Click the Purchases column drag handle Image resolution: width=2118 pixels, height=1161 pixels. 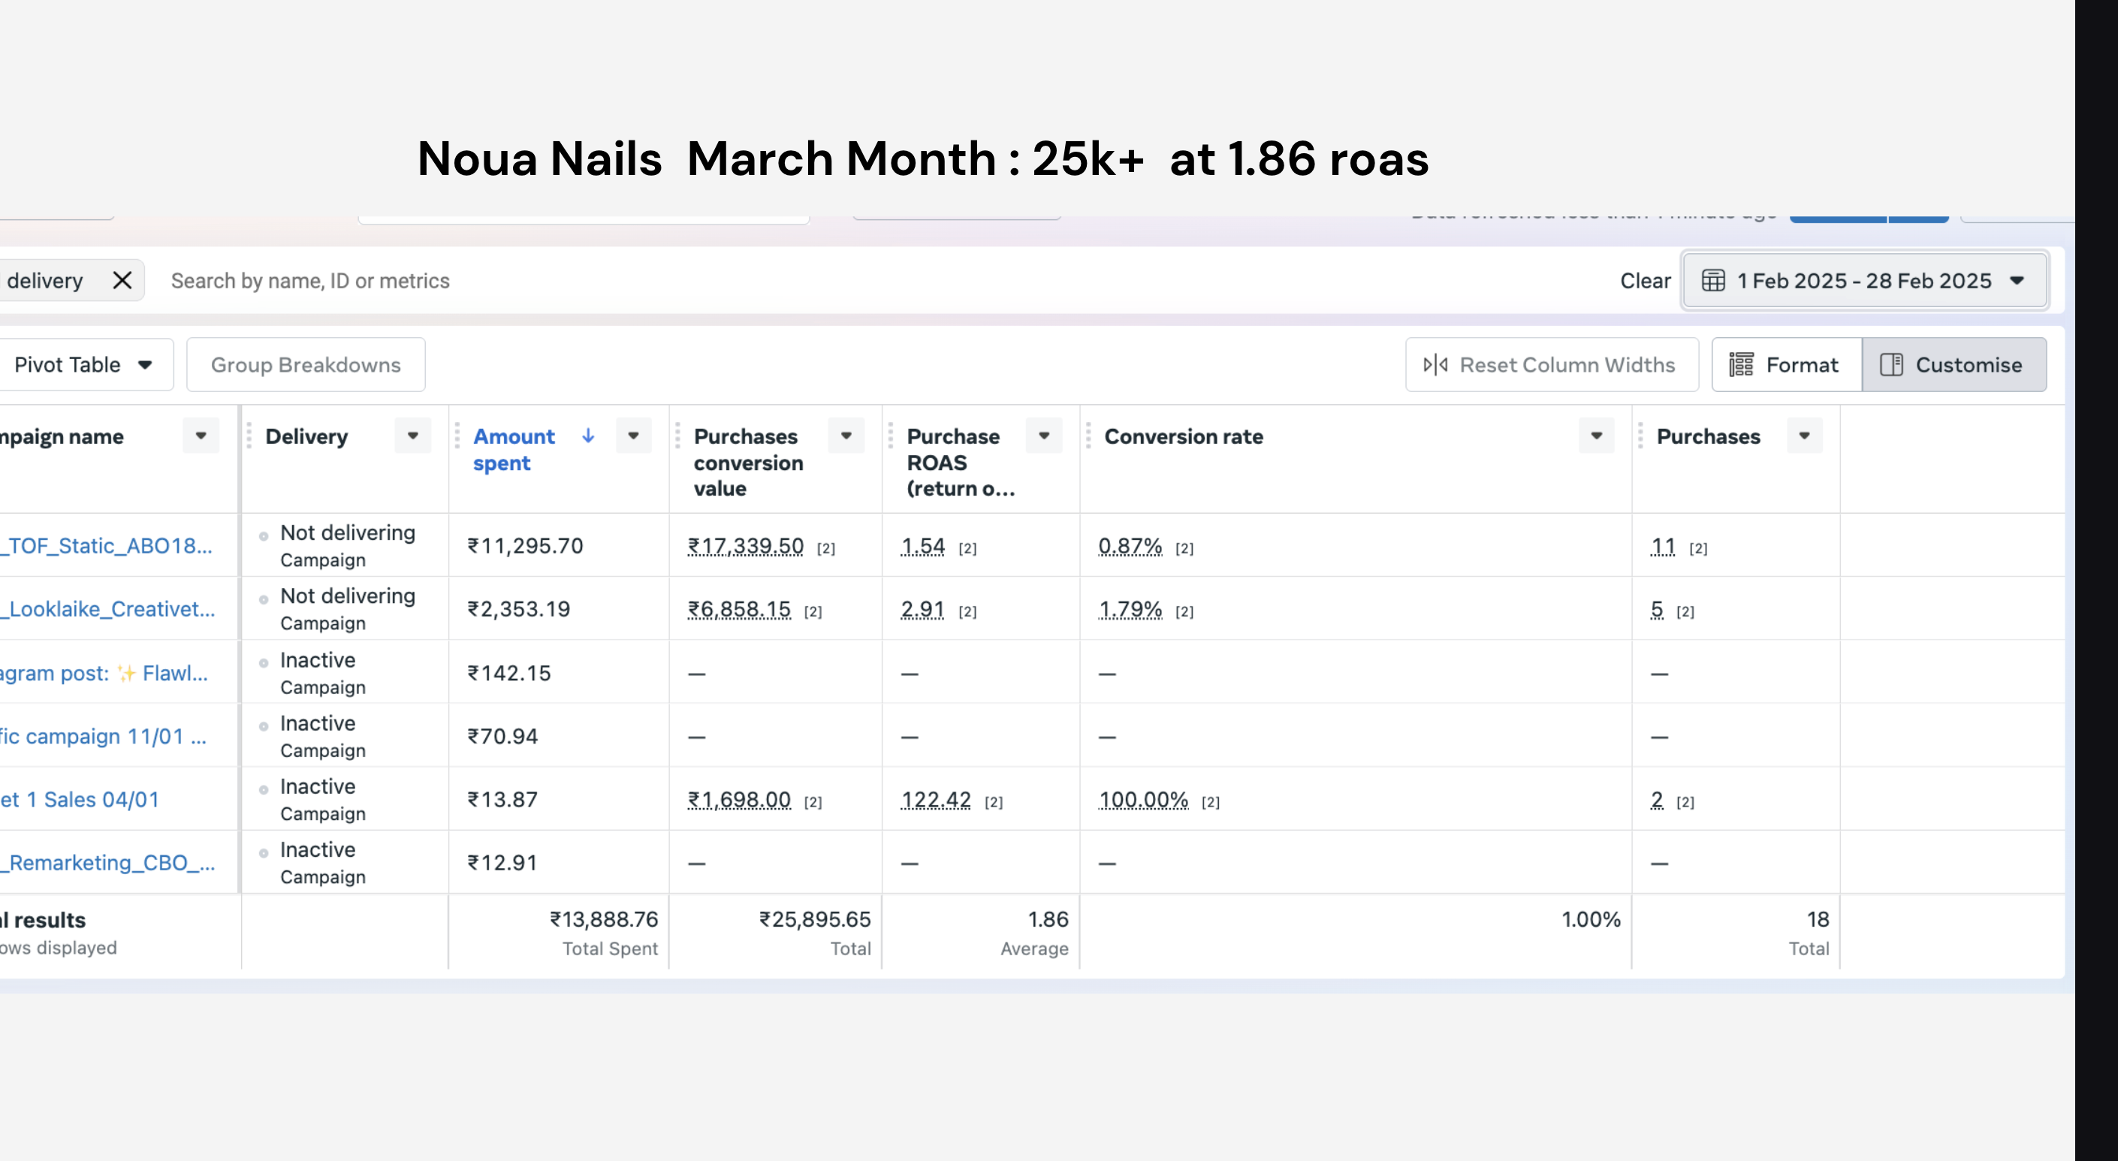tap(1640, 436)
